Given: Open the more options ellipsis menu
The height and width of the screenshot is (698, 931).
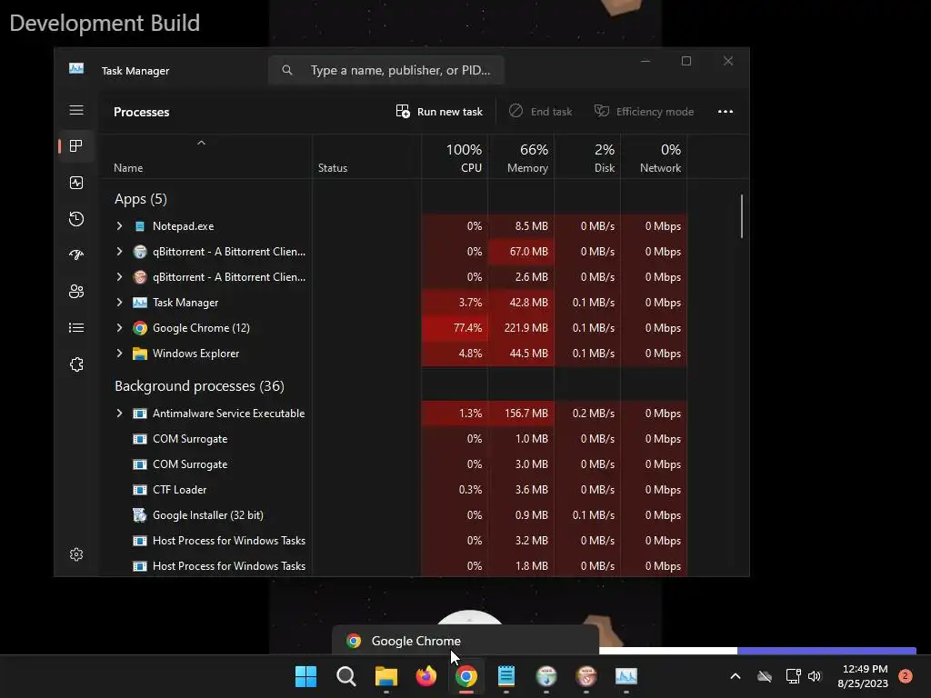Looking at the screenshot, I should 725,112.
